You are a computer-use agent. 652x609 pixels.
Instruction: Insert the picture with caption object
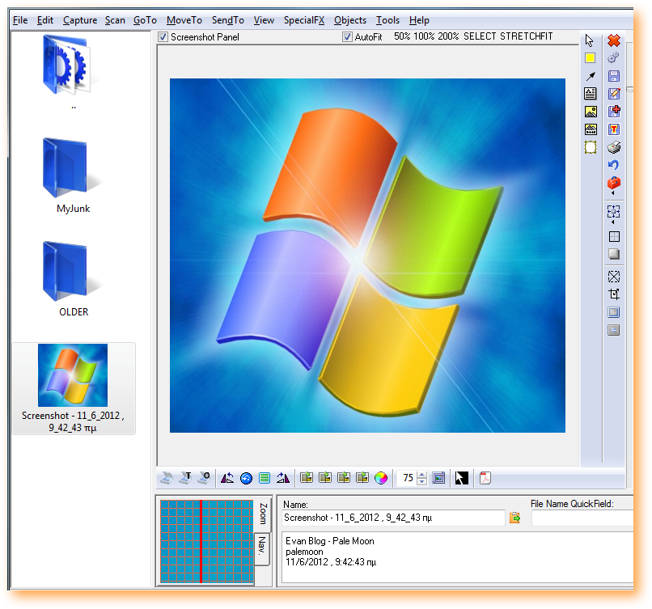tap(591, 129)
